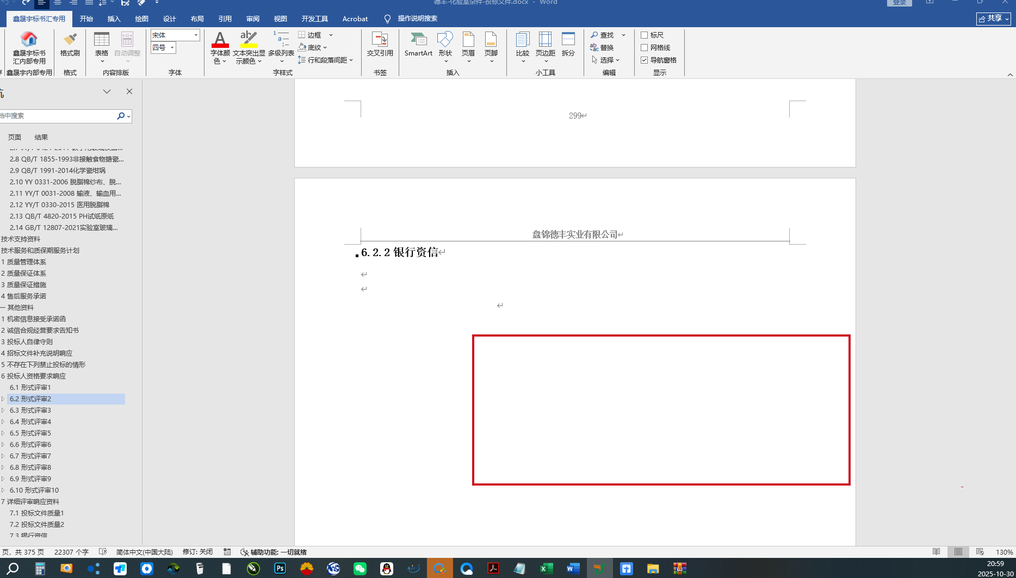
Task: Open the 页眉 header tool
Action: point(468,46)
